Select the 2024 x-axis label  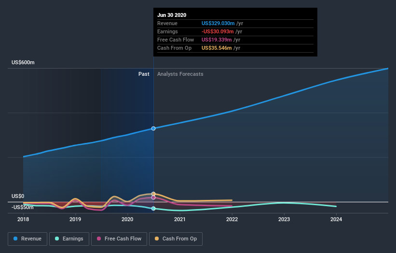click(336, 219)
